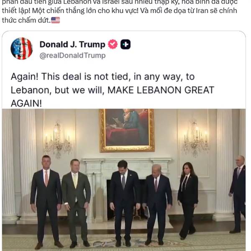Open the Donald J. Trump display name
Viewport: 251px width, 251px height.
72,44
